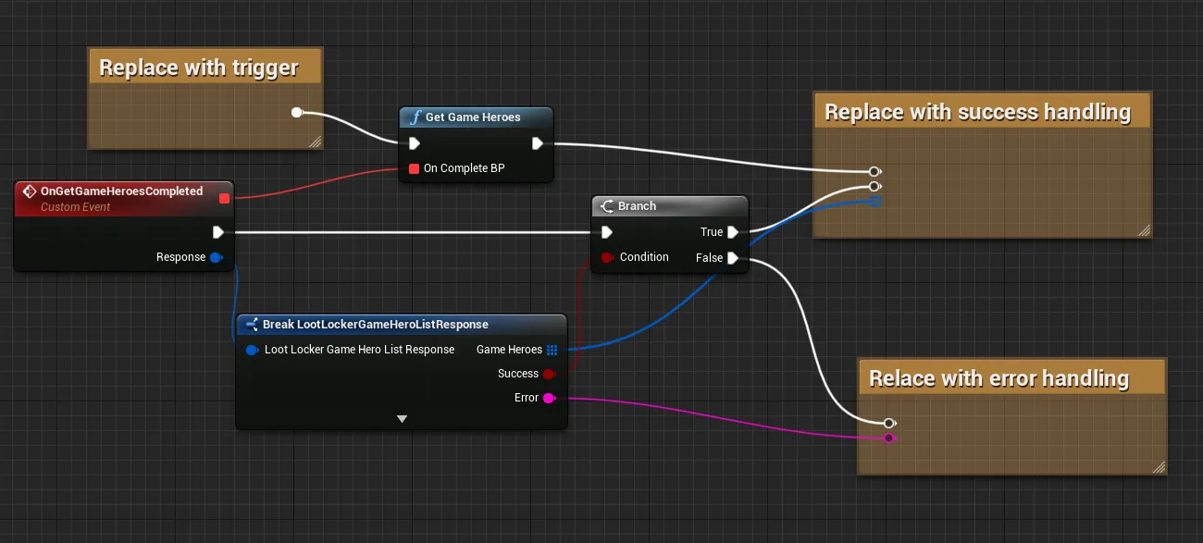Click the trigger comment's white execution reroute pin
This screenshot has height=543, width=1203.
pos(297,113)
